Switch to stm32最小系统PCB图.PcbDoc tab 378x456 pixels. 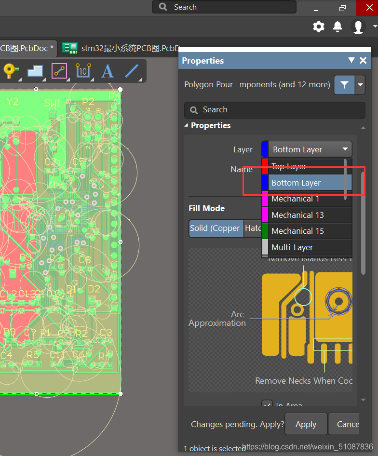(x=127, y=48)
